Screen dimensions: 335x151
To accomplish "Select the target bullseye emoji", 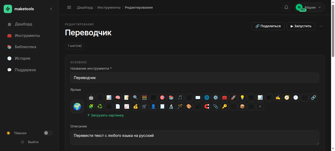I will (x=162, y=98).
